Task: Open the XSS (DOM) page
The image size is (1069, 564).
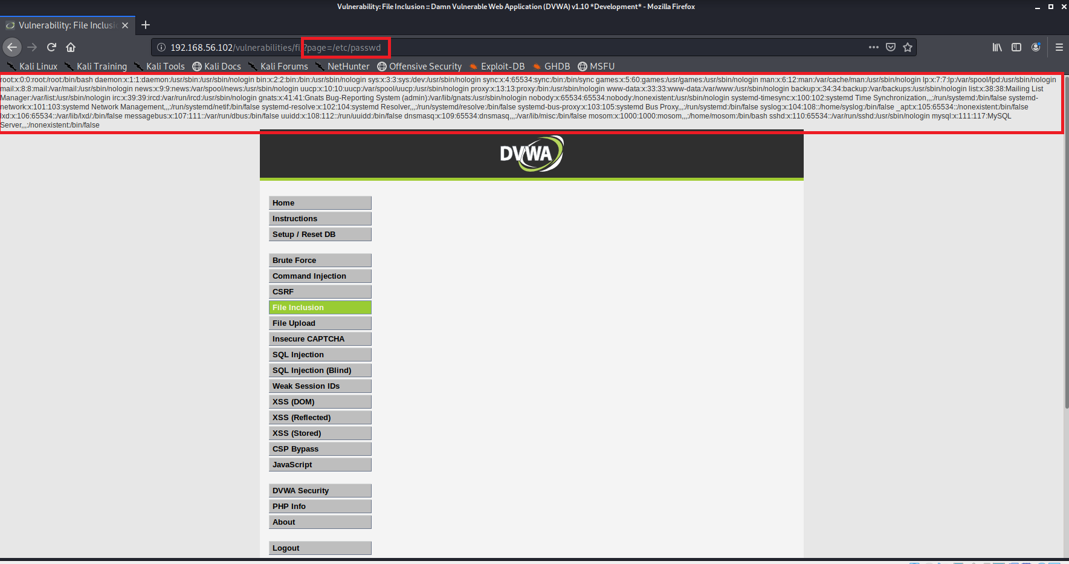Action: [320, 402]
